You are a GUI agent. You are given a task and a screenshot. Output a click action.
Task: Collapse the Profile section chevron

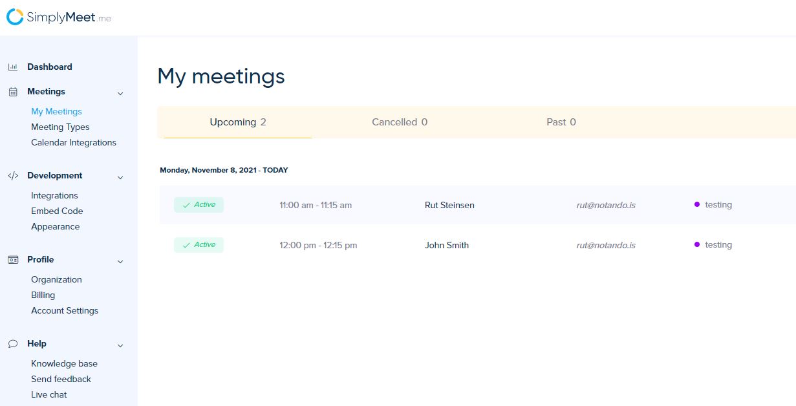point(120,261)
